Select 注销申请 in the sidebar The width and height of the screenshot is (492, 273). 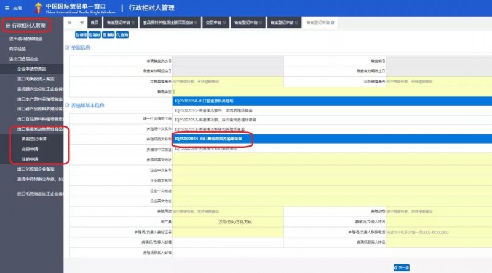click(x=30, y=159)
